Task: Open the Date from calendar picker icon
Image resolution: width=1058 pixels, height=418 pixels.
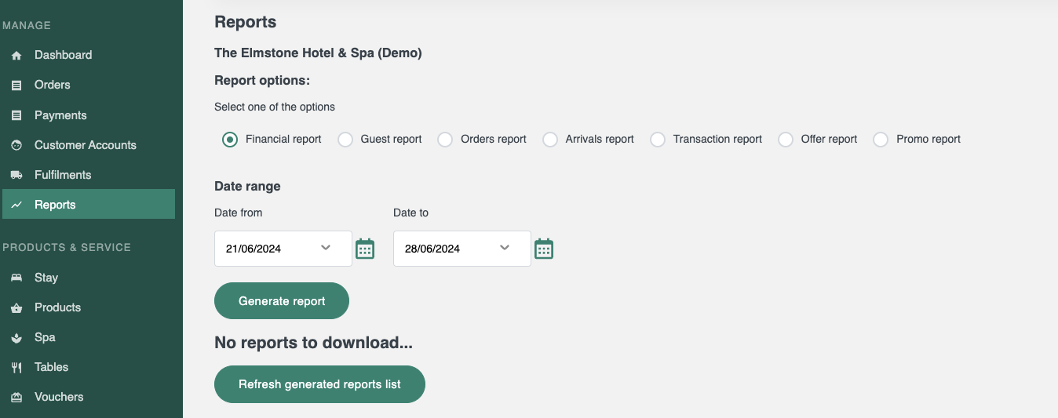Action: (365, 249)
